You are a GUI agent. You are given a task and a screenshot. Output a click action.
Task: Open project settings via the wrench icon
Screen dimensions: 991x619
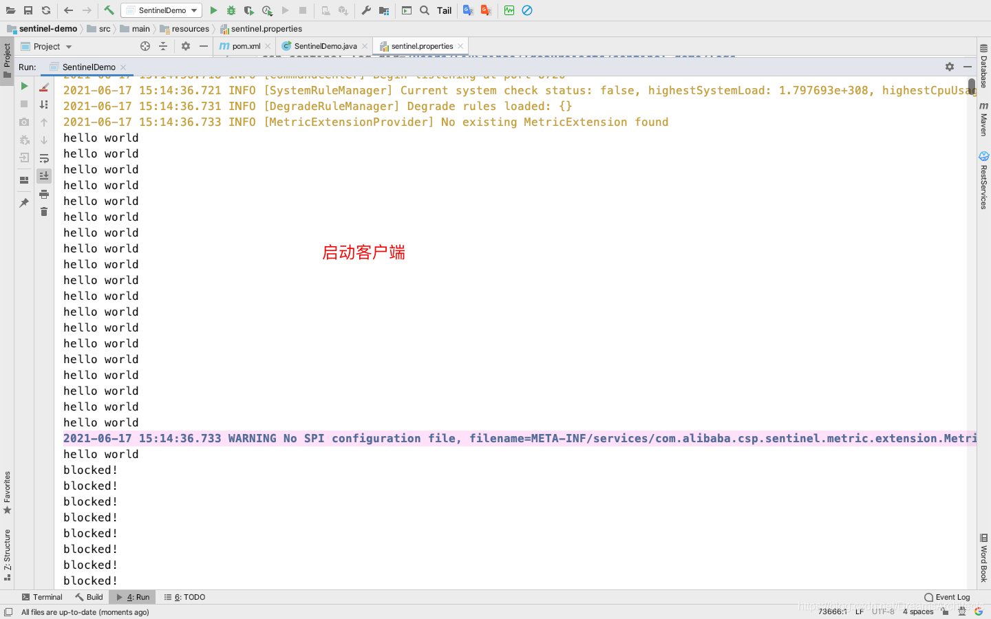[x=366, y=10]
